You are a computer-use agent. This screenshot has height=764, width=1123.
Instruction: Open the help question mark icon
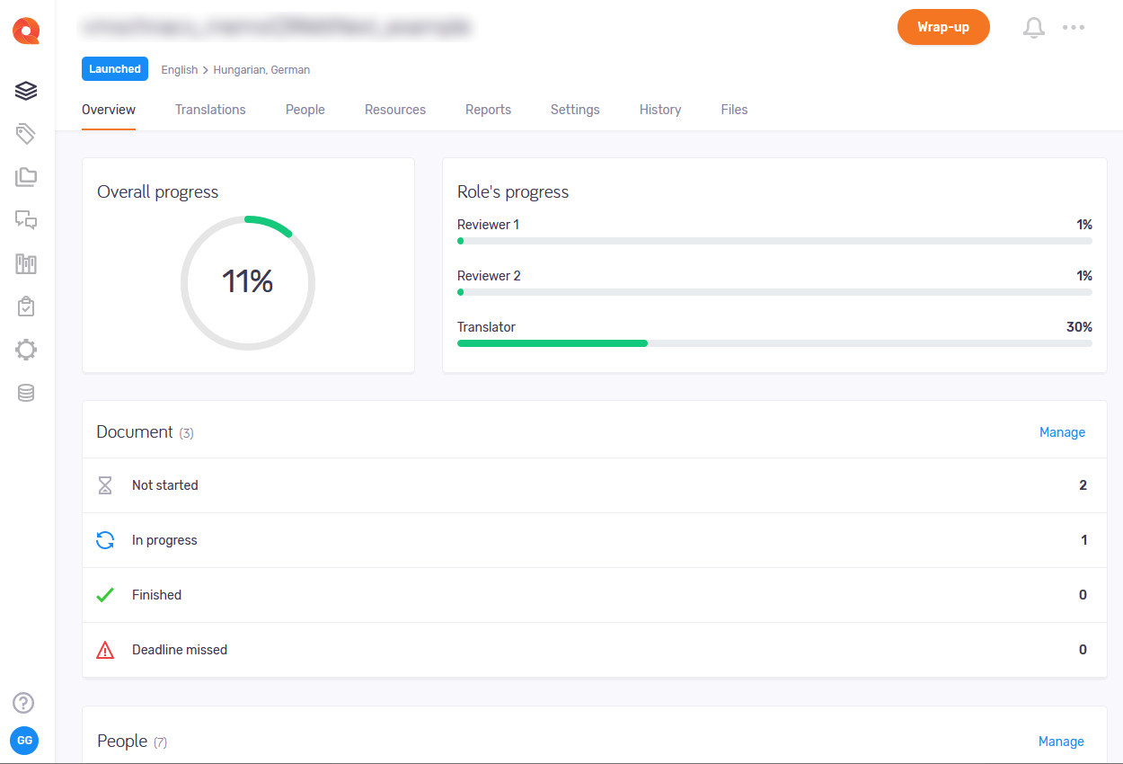pos(24,703)
